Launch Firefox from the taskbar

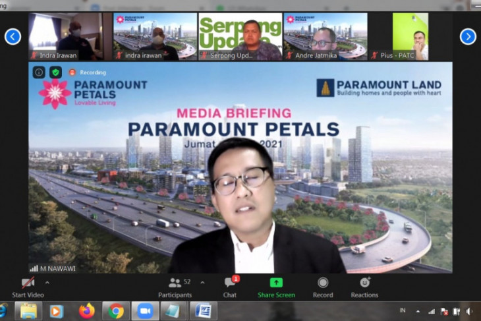click(87, 311)
